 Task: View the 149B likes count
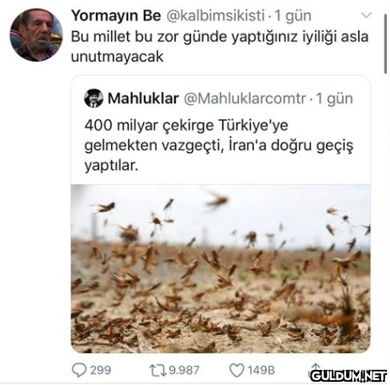click(x=261, y=371)
